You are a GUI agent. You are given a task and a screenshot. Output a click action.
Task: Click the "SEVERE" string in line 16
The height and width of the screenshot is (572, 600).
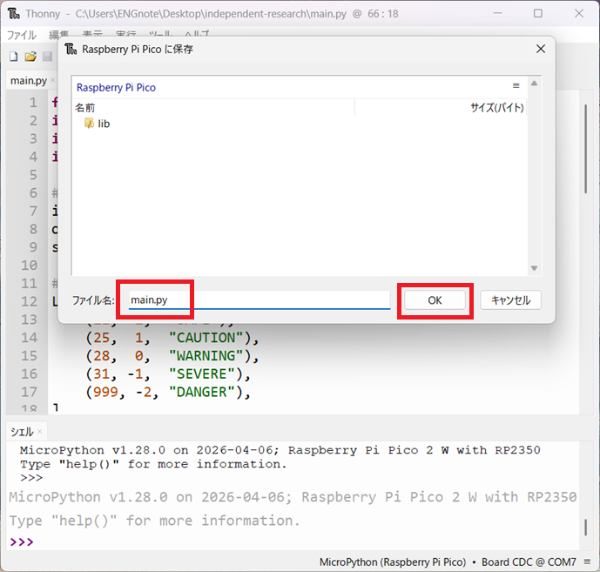pos(202,373)
